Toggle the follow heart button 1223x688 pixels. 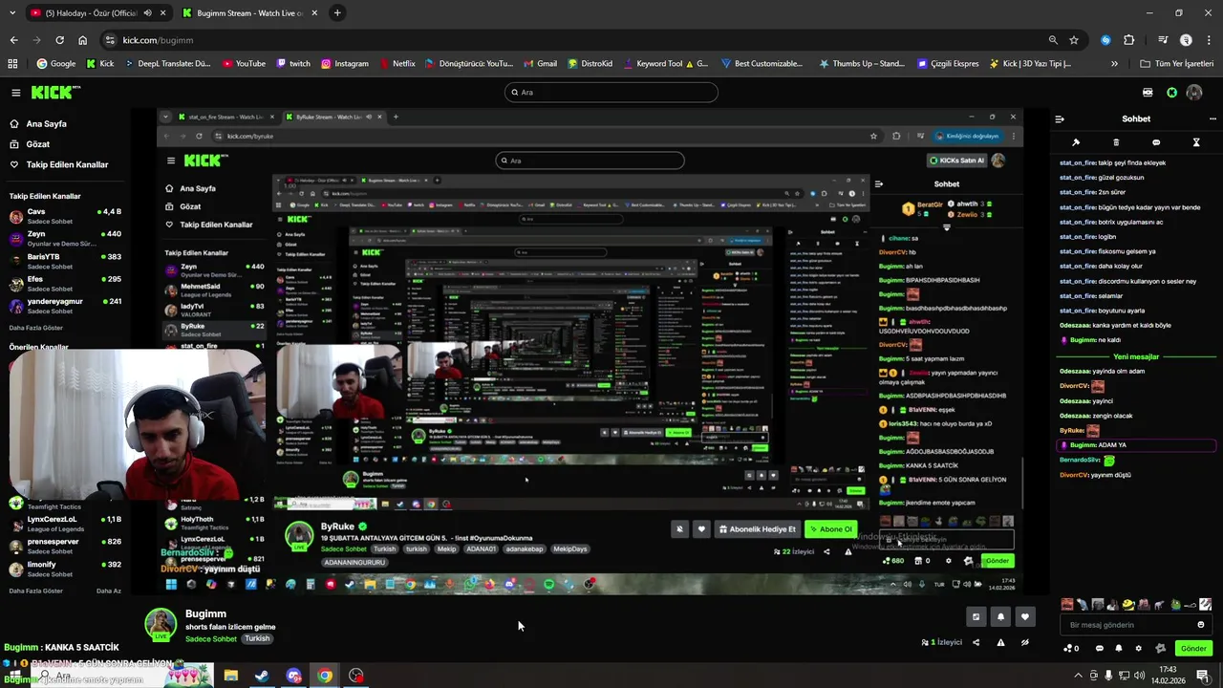coord(1025,617)
